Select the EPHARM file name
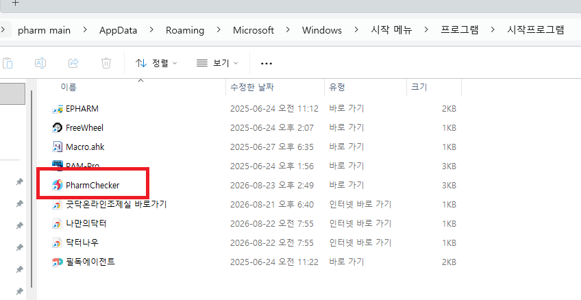 pos(82,109)
